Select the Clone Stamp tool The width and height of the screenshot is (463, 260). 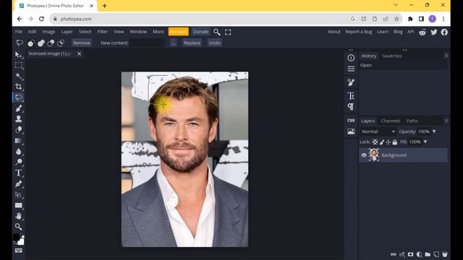click(x=19, y=118)
